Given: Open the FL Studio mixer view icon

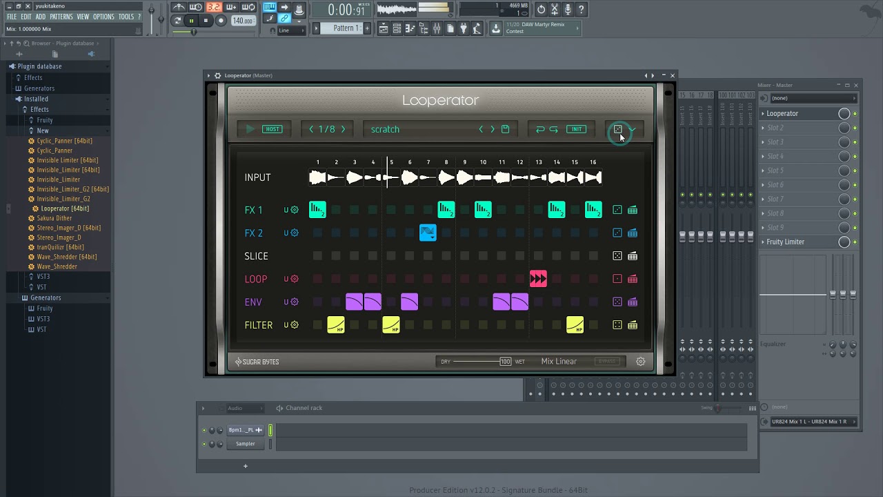Looking at the screenshot, I should tap(436, 28).
